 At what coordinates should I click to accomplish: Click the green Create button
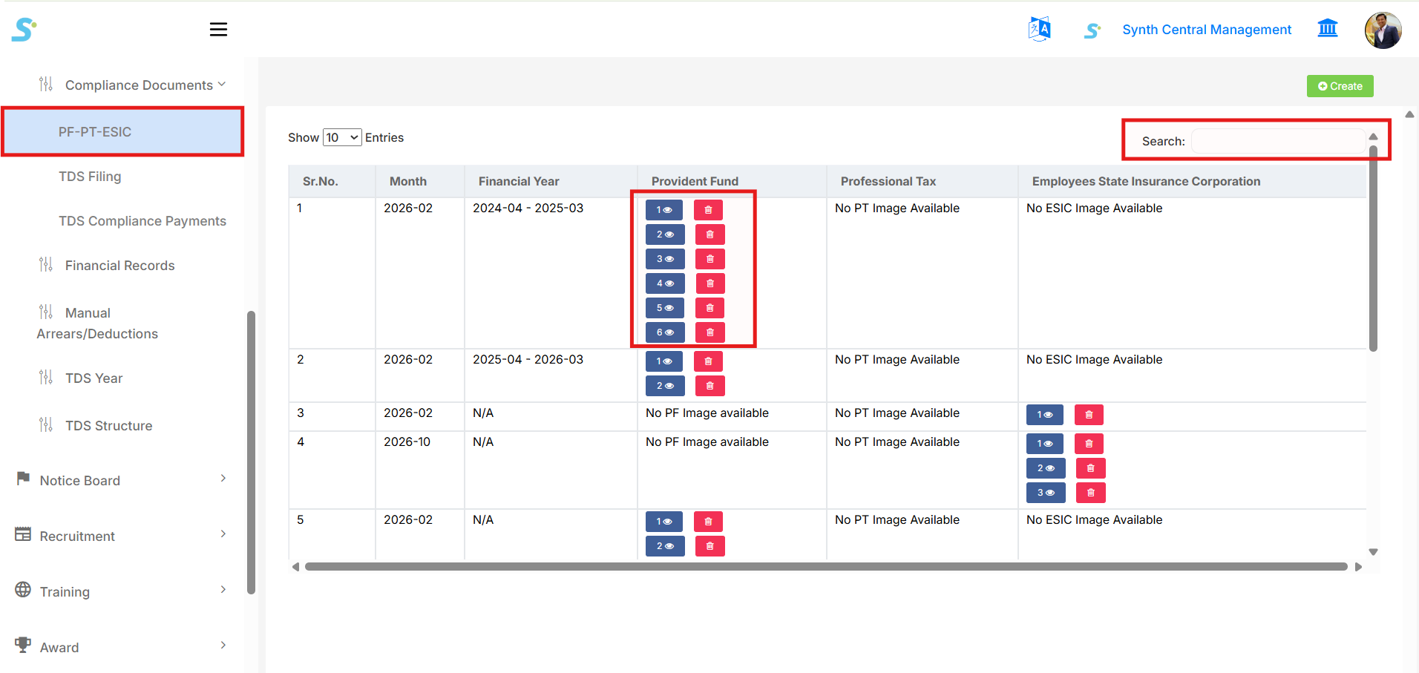(x=1340, y=86)
